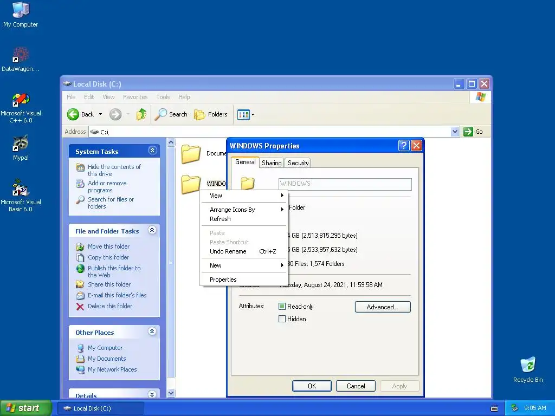Click the Address bar path field
The image size is (555, 416).
(x=270, y=132)
